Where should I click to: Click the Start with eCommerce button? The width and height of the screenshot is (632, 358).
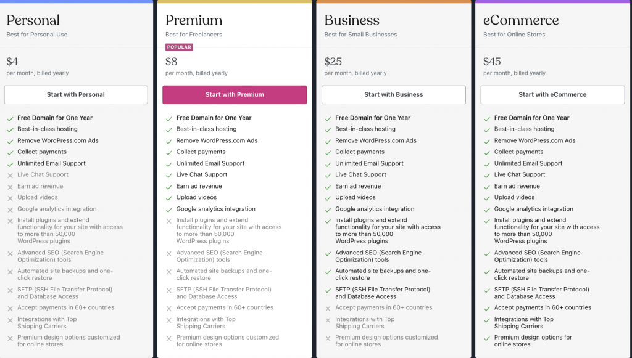click(552, 94)
